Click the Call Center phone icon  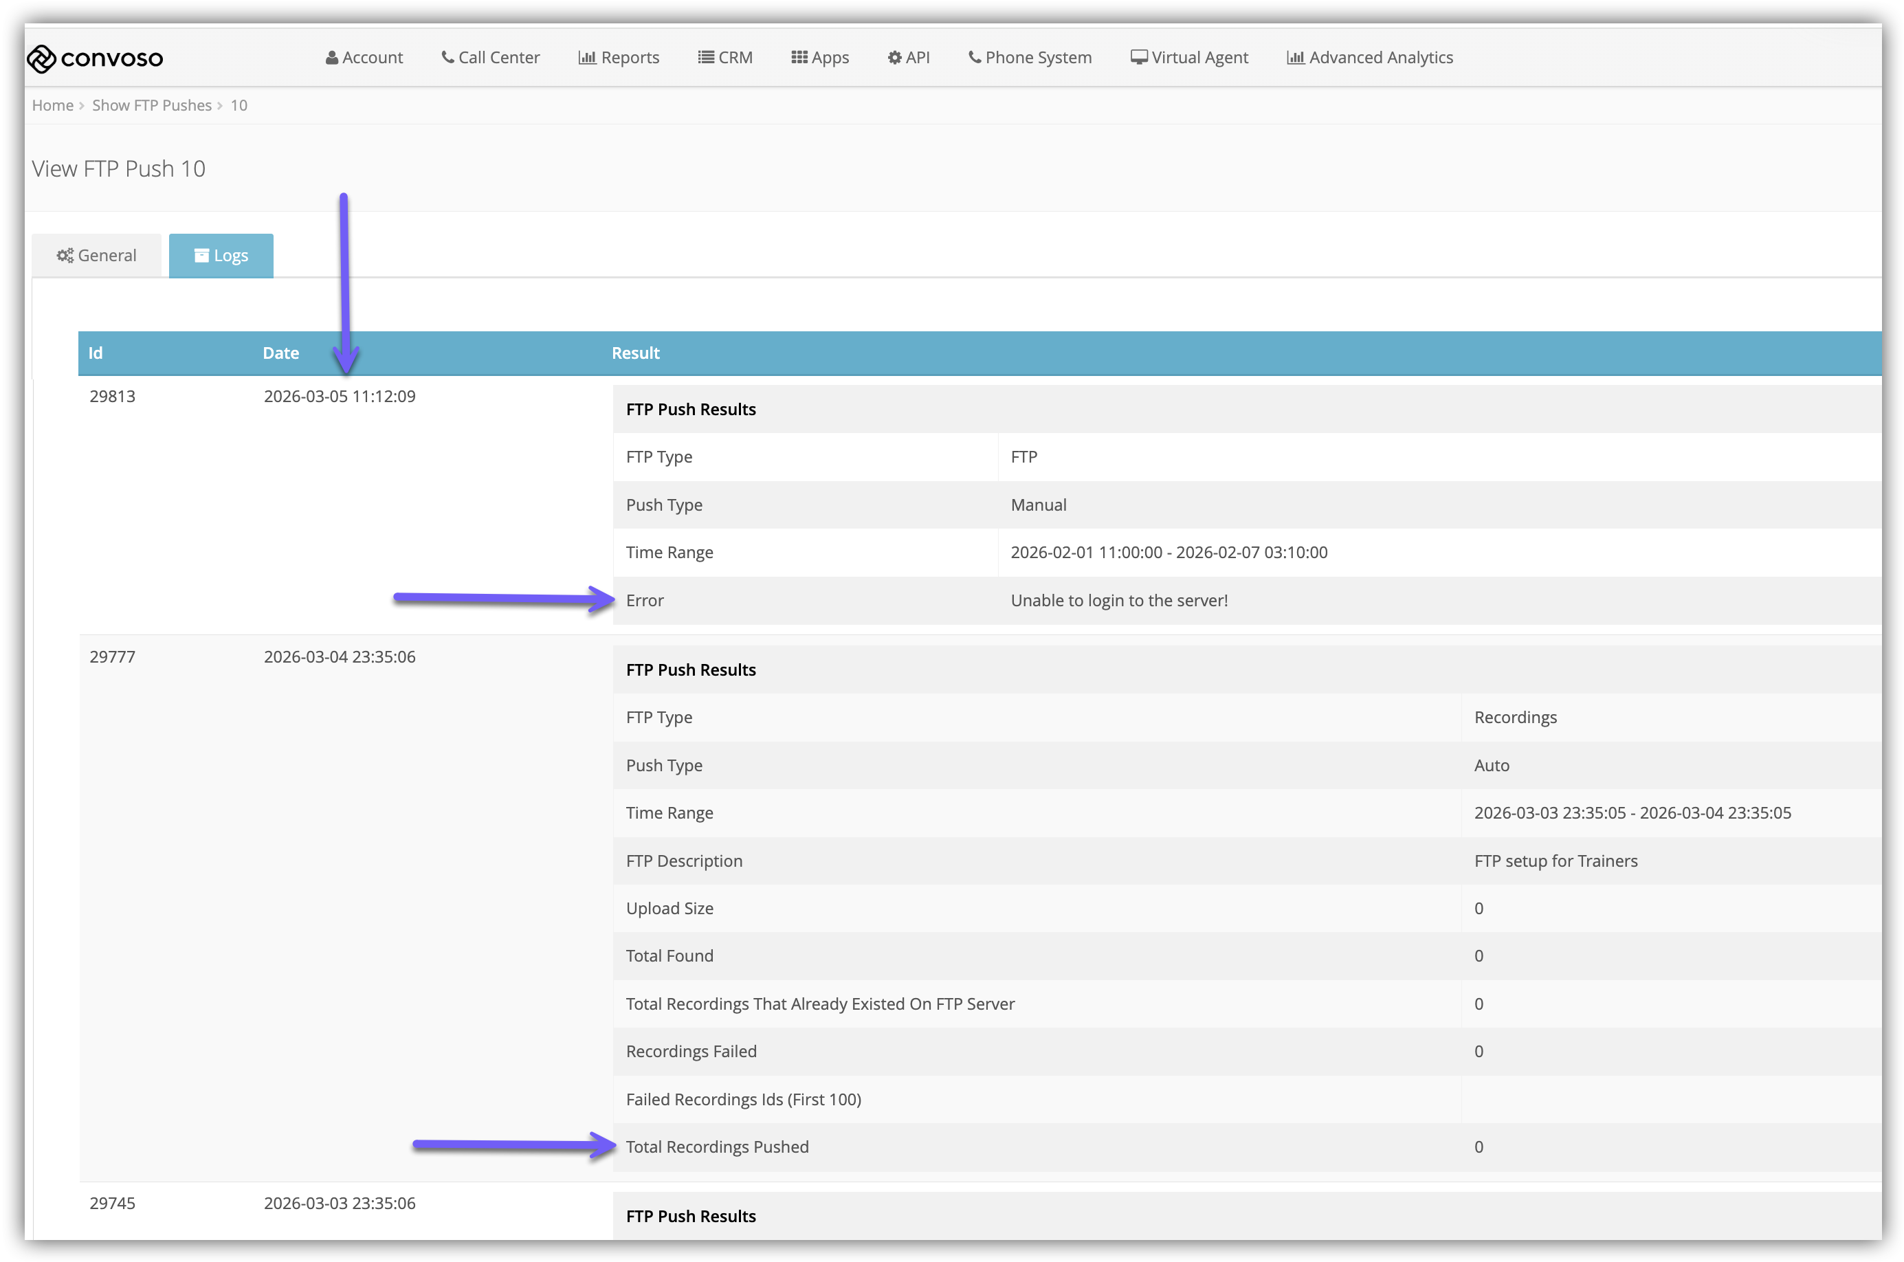click(x=447, y=57)
